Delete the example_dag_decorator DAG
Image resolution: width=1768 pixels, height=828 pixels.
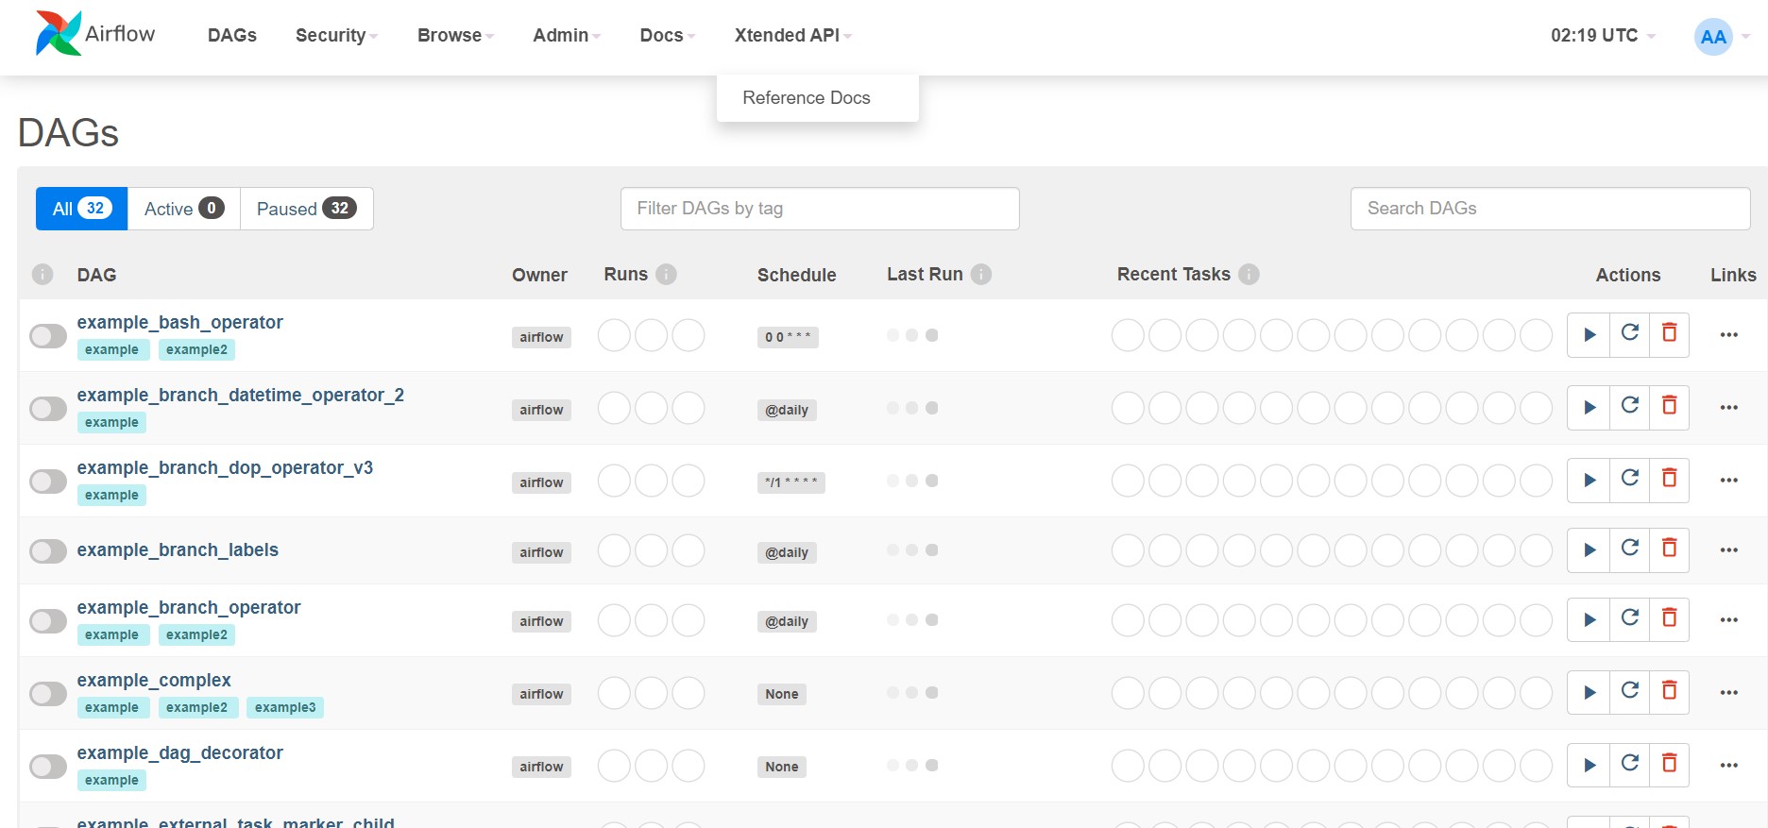pos(1669,765)
